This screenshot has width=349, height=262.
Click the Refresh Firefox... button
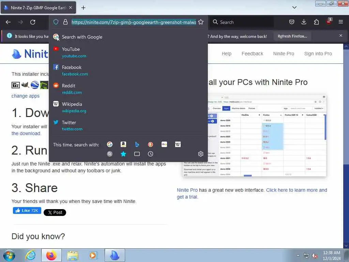[292, 36]
